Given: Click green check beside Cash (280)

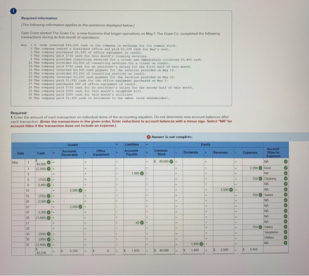Looking at the screenshot, I should [x=49, y=239].
